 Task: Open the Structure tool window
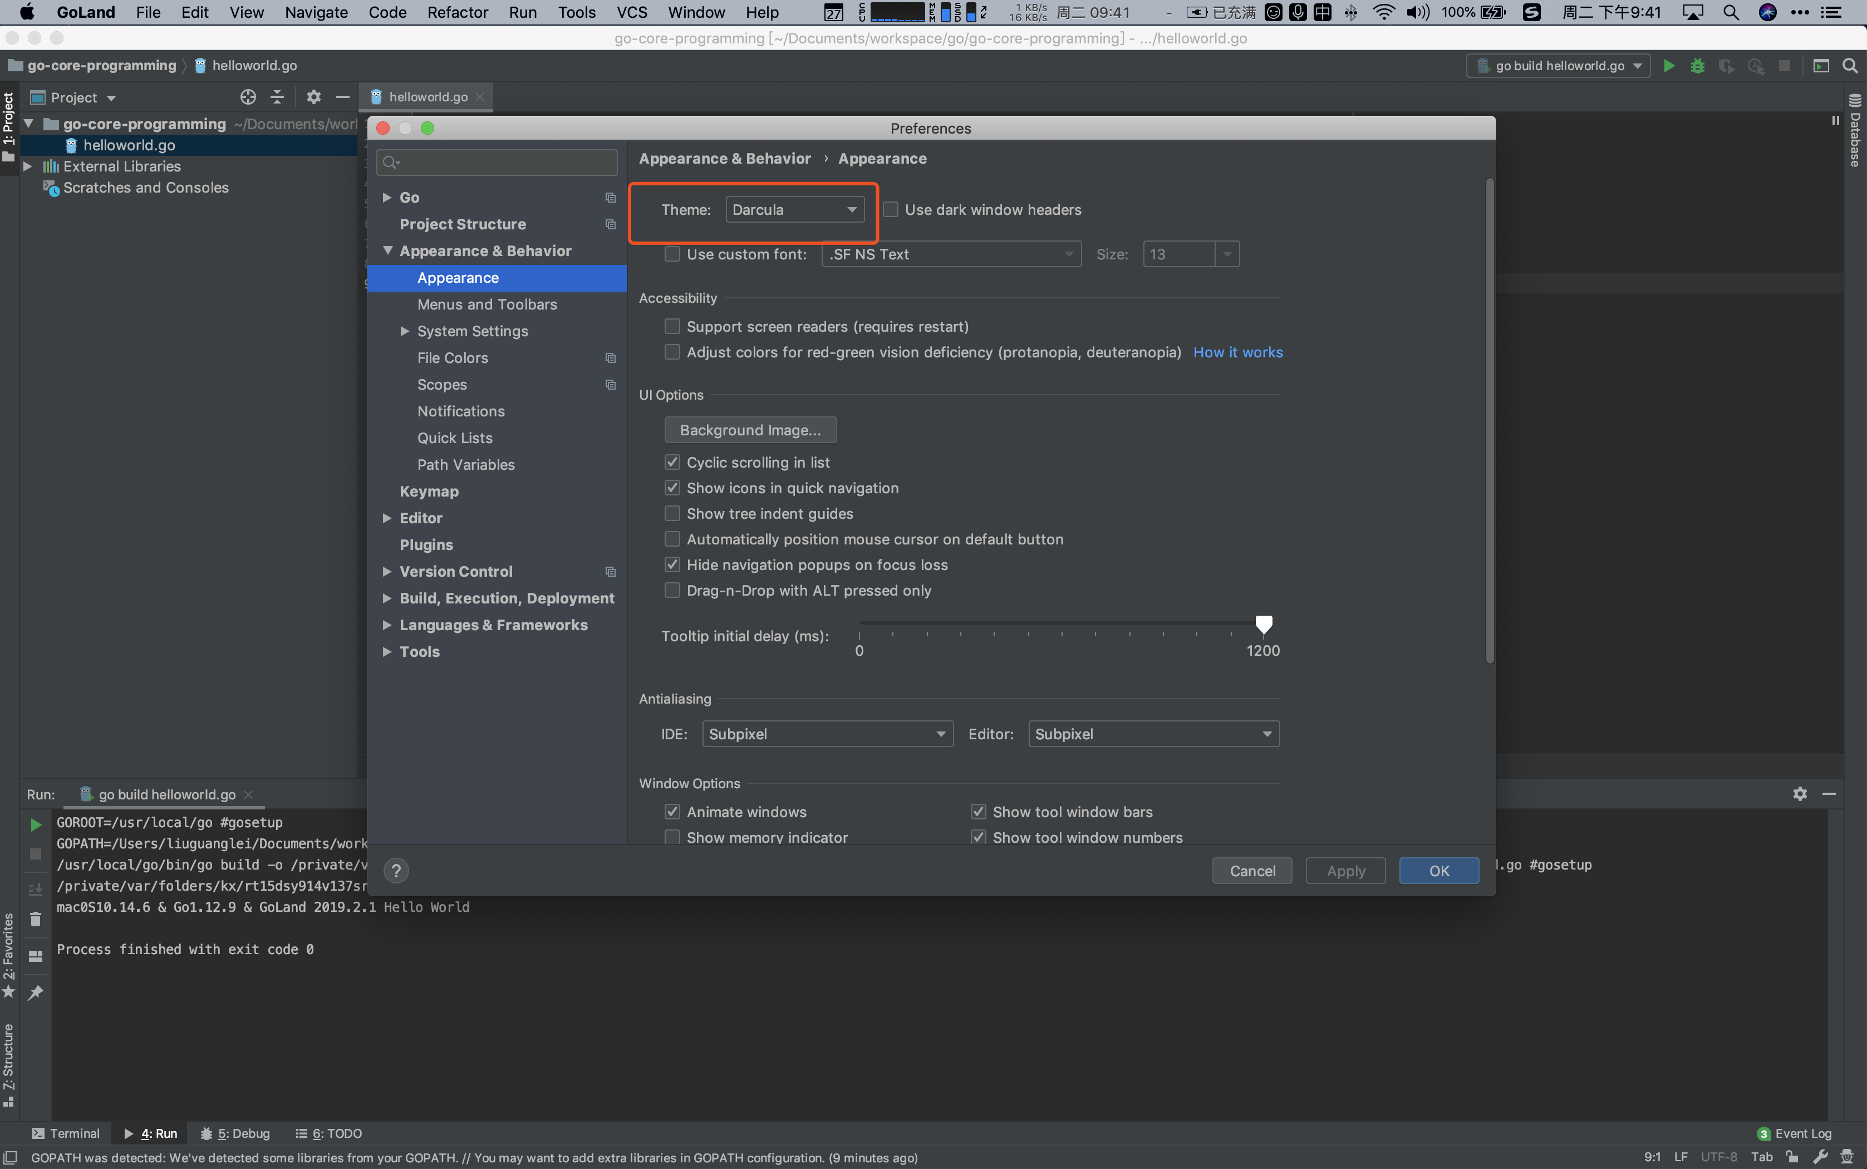8,1064
